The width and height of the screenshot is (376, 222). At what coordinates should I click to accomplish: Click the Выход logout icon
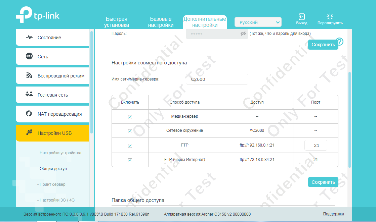tap(301, 17)
